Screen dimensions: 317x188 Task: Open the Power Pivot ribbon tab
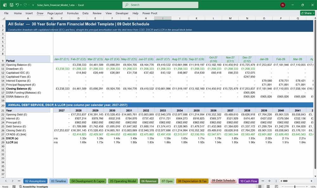pos(150,13)
